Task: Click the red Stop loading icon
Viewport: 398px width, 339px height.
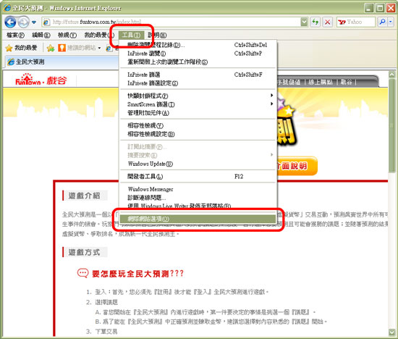Action: point(327,22)
